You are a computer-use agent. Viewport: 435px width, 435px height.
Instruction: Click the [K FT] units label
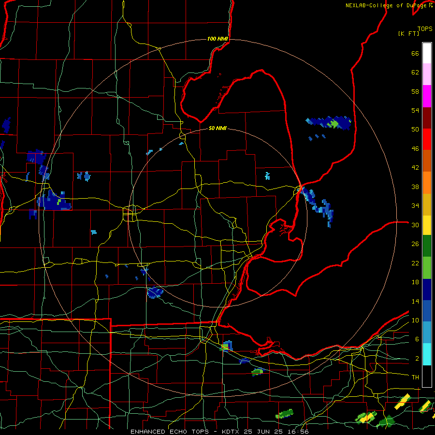[x=408, y=34]
